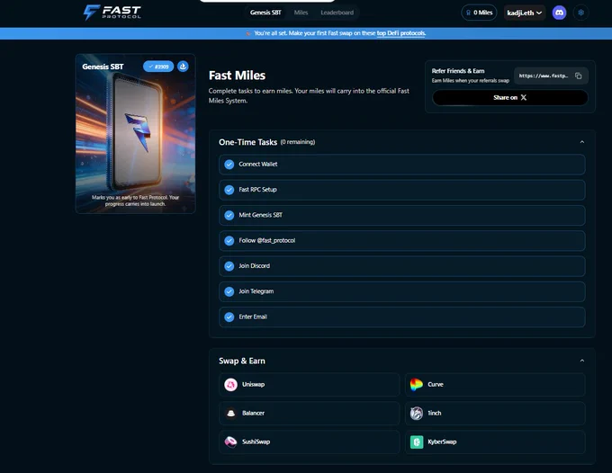This screenshot has width=612, height=473.
Task: Collapse the Swap & Earn section
Action: (582, 361)
